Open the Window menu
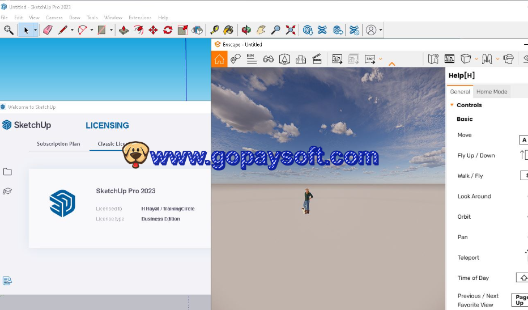The height and width of the screenshot is (310, 528). pos(113,18)
